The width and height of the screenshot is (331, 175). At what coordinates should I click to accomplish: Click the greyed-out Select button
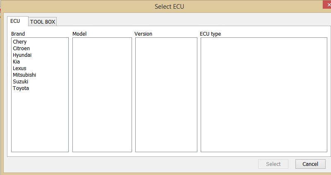[273, 164]
